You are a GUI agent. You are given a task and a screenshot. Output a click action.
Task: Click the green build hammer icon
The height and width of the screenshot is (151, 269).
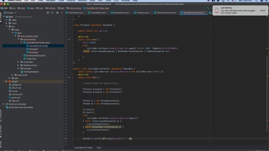[x=208, y=8]
